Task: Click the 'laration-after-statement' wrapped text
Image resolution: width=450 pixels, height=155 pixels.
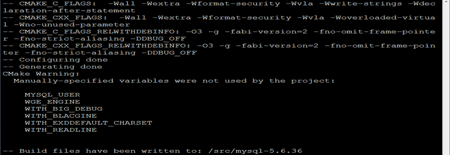Action: [x=69, y=11]
